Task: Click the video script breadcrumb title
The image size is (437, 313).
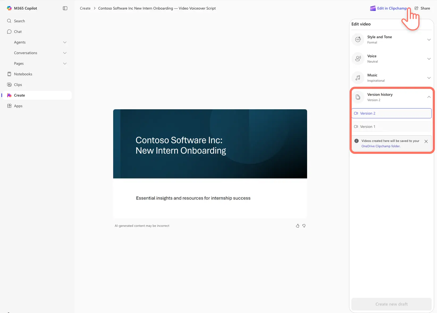Action: coord(157,8)
